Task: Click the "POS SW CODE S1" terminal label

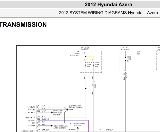Action: [29, 131]
